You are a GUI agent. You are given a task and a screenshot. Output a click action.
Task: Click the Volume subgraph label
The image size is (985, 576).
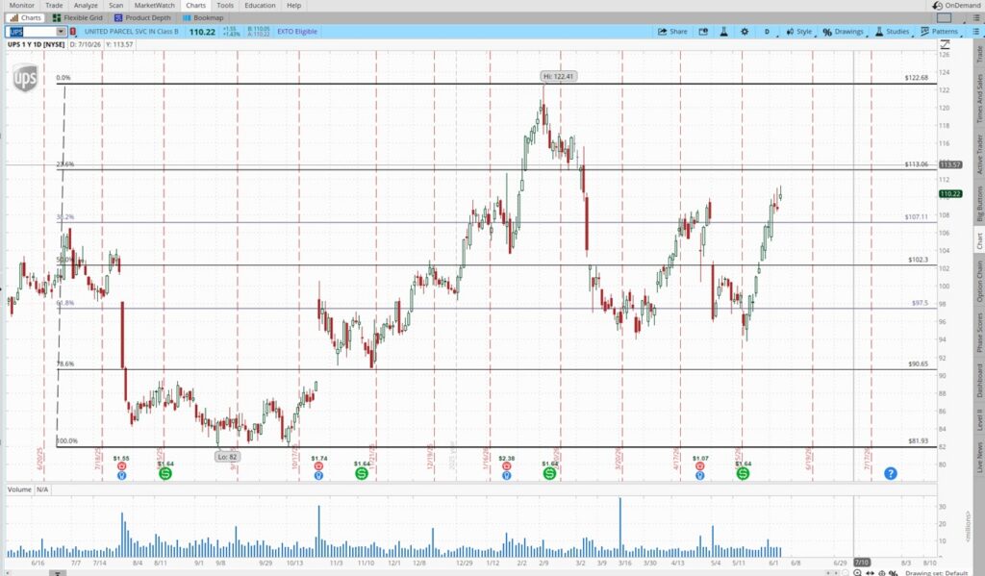click(x=19, y=489)
